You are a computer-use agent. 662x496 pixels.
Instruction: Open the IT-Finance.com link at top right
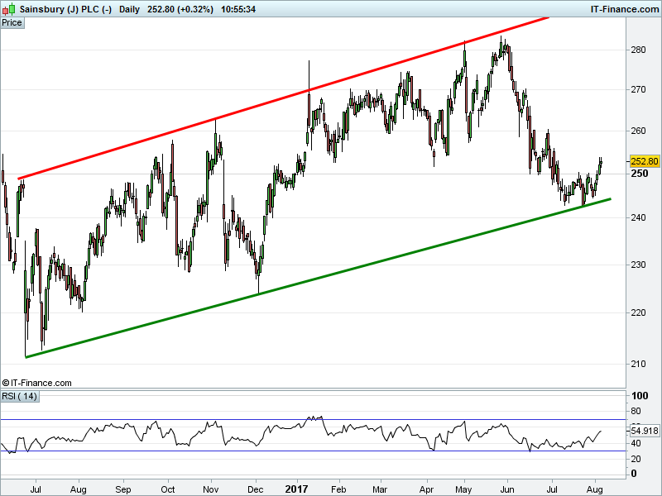(x=625, y=9)
